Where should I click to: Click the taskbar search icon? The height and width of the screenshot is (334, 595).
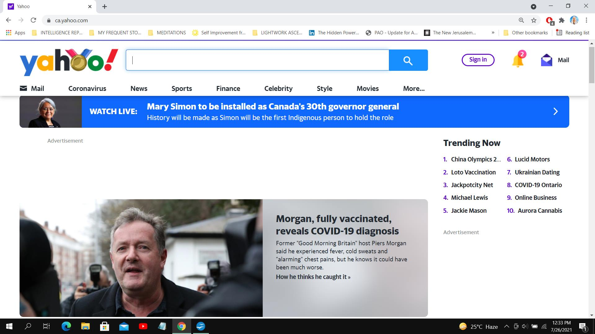click(x=28, y=326)
